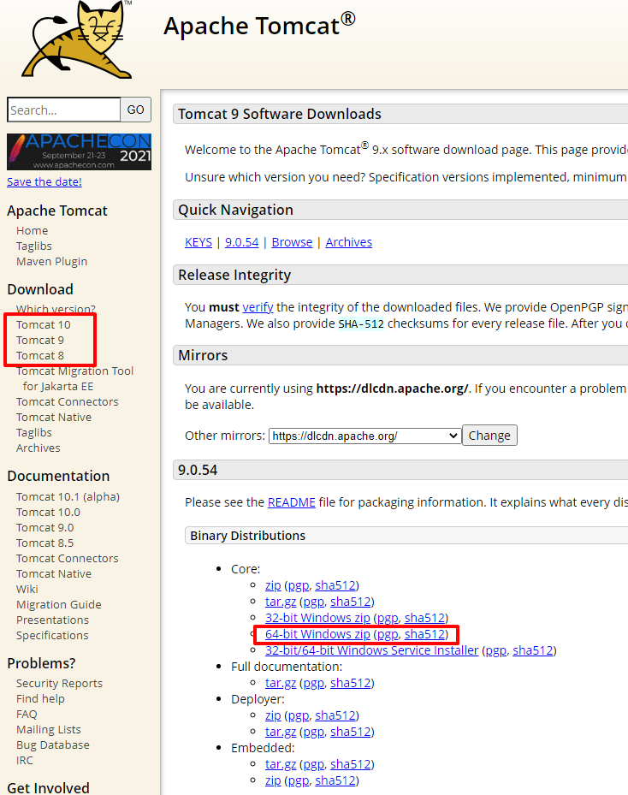
Task: Download Core tar.gz distribution
Action: click(x=281, y=602)
